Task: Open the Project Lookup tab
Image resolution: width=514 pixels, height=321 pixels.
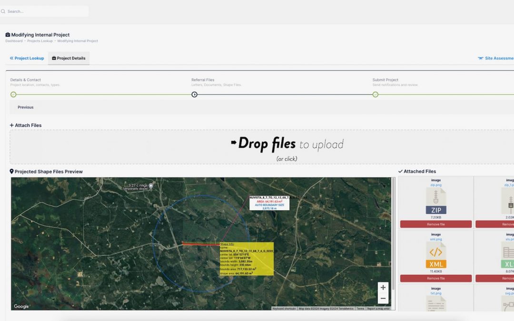Action: (27, 58)
